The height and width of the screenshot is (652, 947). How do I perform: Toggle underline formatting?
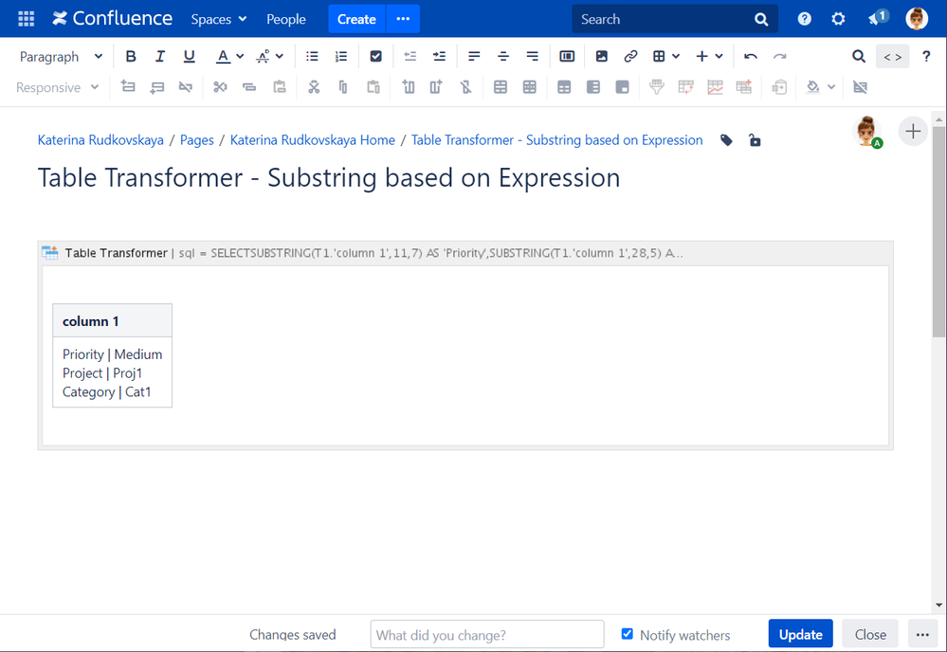189,56
